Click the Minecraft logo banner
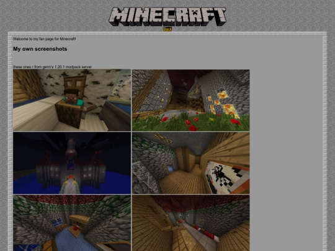The height and width of the screenshot is (251, 335). pyautogui.click(x=167, y=17)
